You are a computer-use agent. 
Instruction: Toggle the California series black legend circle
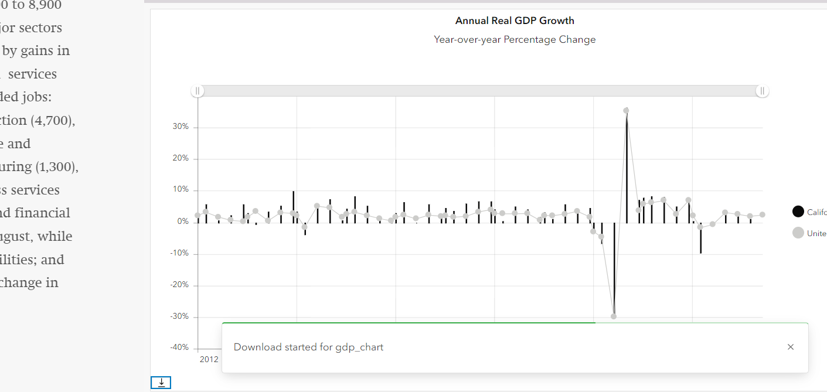(x=798, y=212)
